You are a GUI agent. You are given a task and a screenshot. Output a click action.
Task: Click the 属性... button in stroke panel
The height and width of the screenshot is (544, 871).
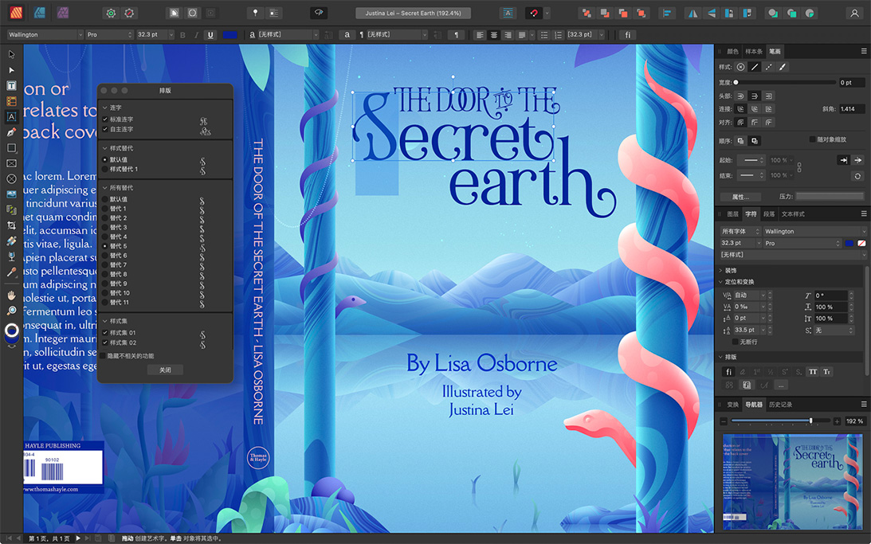tap(740, 197)
